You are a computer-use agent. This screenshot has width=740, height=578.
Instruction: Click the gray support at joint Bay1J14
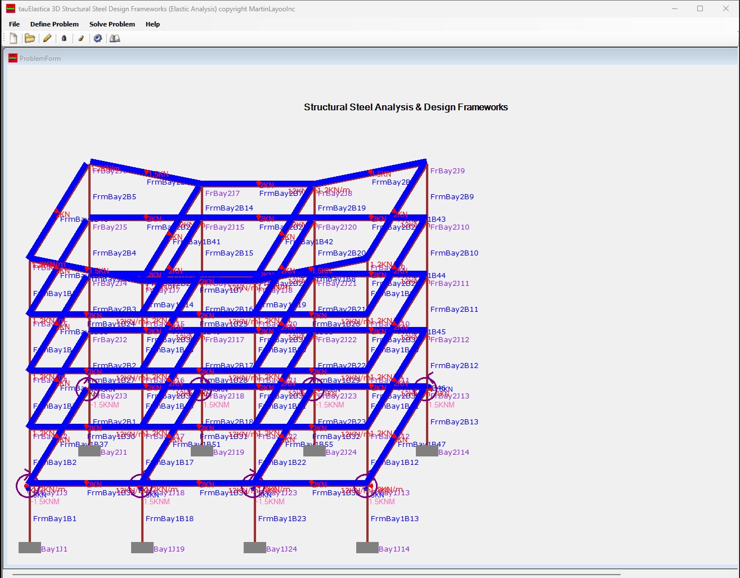[367, 548]
